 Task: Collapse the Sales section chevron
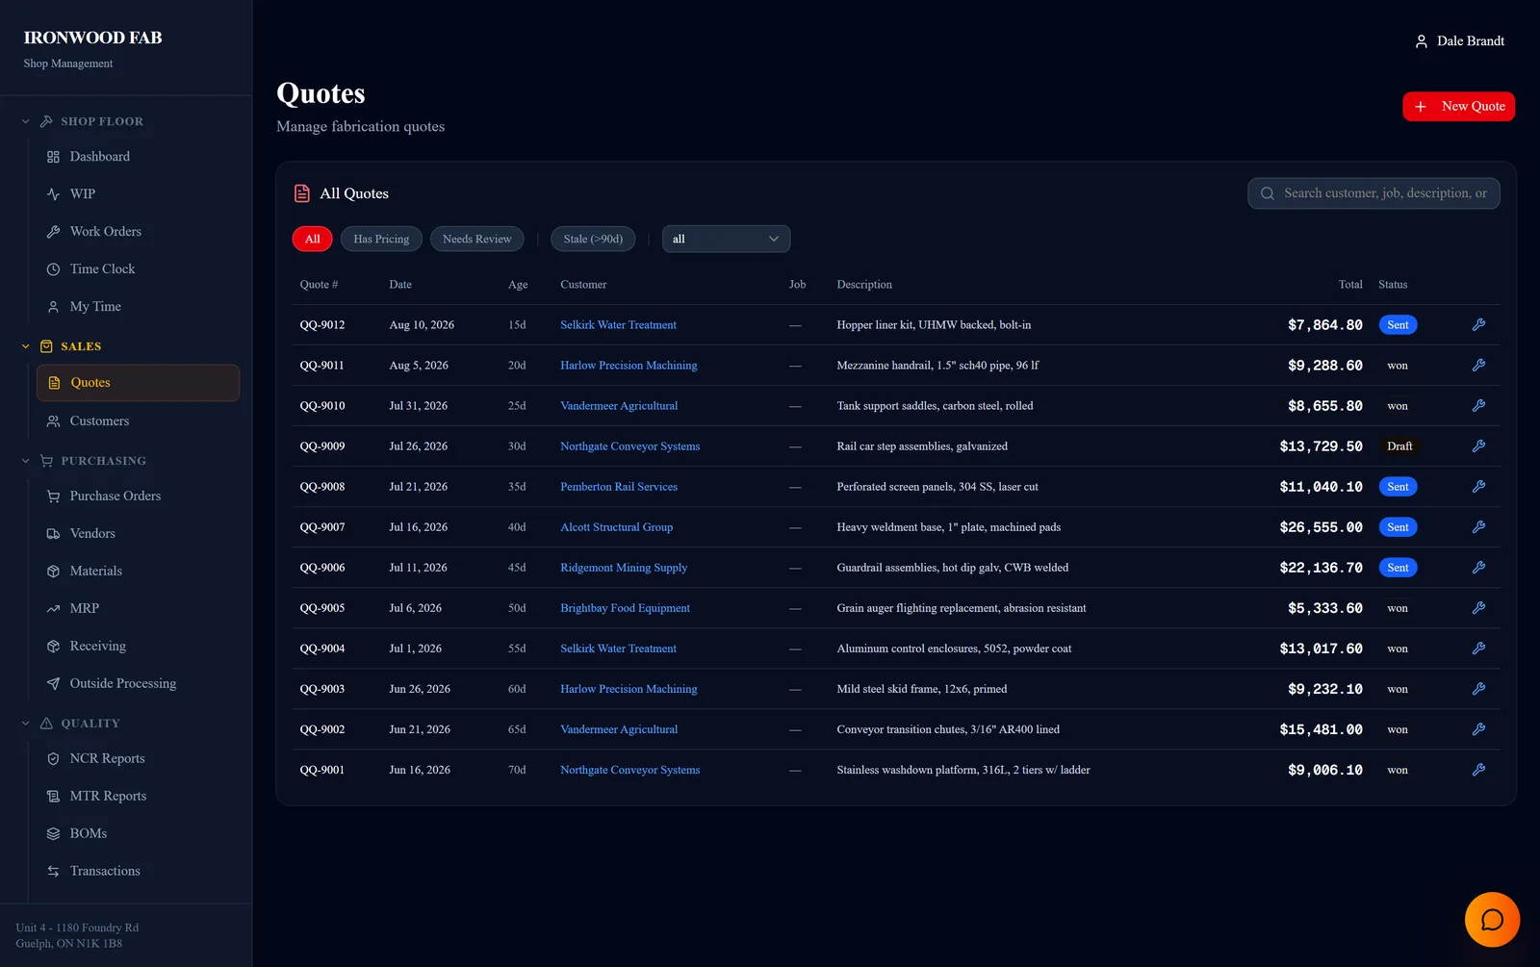26,346
